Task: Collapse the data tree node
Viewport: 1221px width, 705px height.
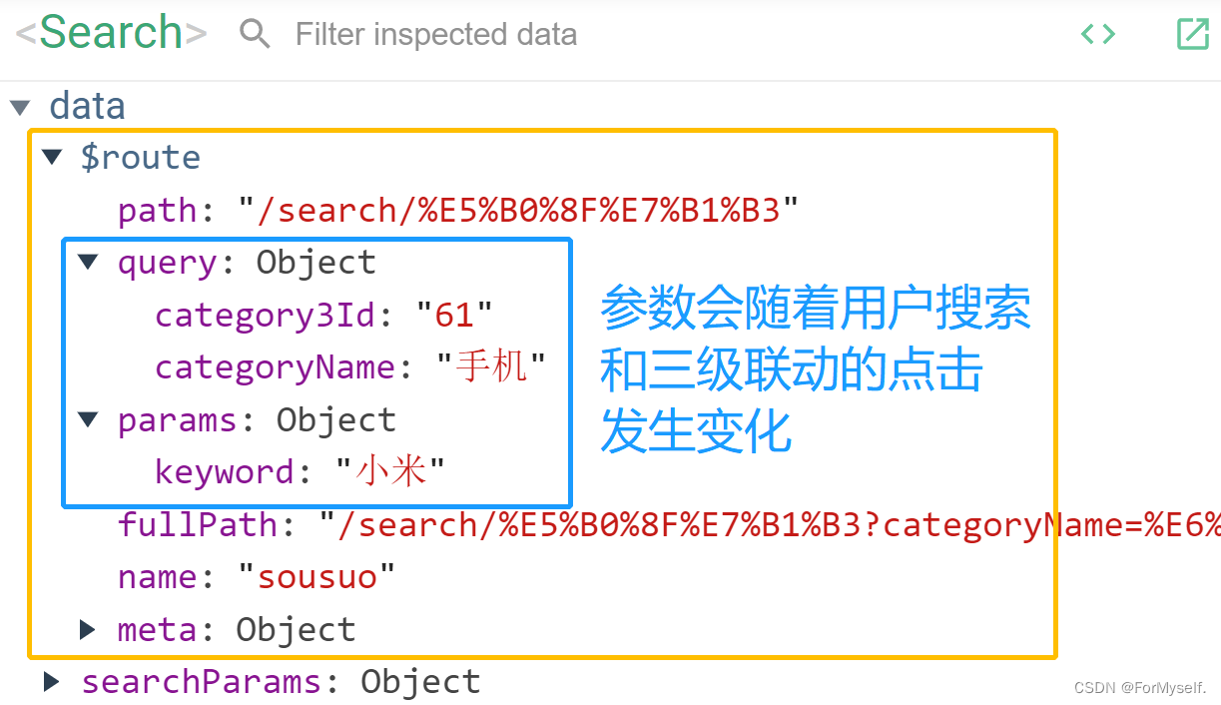Action: [21, 105]
